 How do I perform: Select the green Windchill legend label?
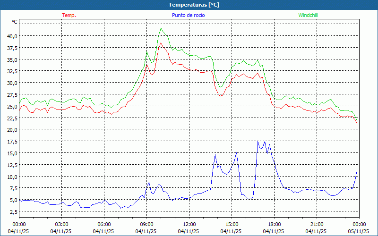308,15
